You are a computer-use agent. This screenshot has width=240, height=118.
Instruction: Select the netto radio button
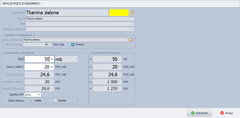32,100
